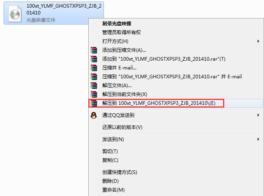The height and width of the screenshot is (196, 264).
Task: Click WinRAR icon beside 添加到压缩文件(A)...
Action: click(x=94, y=50)
